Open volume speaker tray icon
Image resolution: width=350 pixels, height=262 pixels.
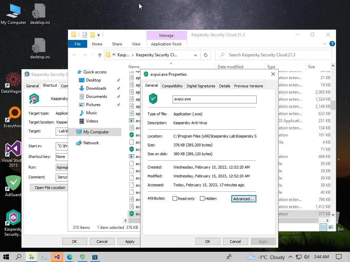click(307, 257)
